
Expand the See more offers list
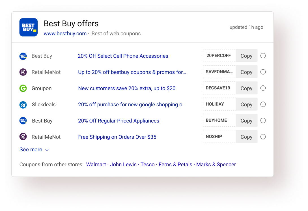(x=34, y=150)
